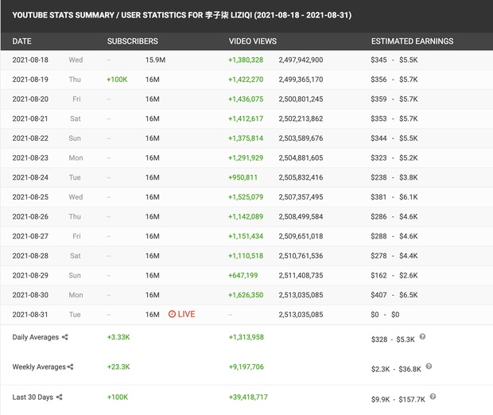Viewport: 493px width, 415px height.
Task: Open help icon beside weekly earnings $2.3K - $36.8K
Action: [x=429, y=367]
